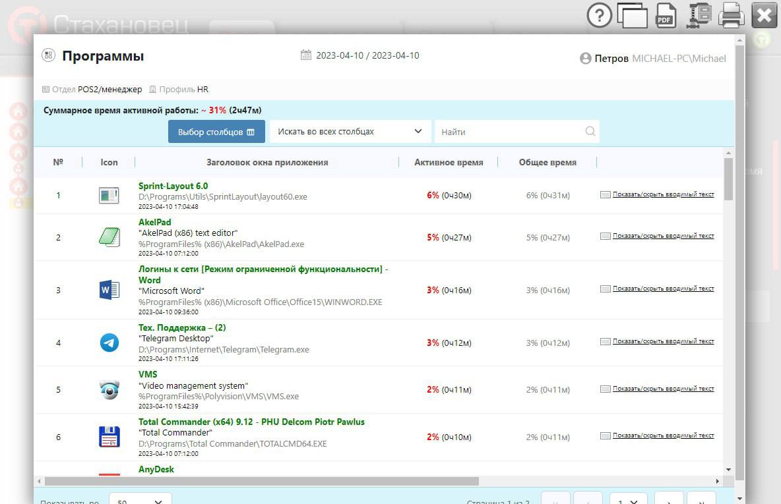Click the Total Commander floppy disk icon
Screen dimensions: 781x504
pyautogui.click(x=109, y=437)
